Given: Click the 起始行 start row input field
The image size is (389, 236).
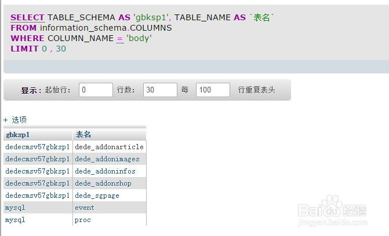Looking at the screenshot, I should (96, 90).
